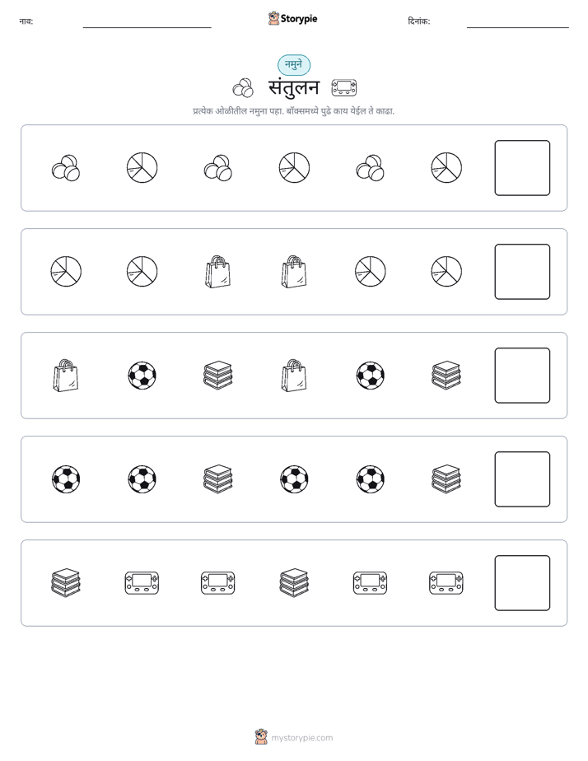The image size is (588, 761).
Task: Click the नमुने category badge
Action: (294, 65)
